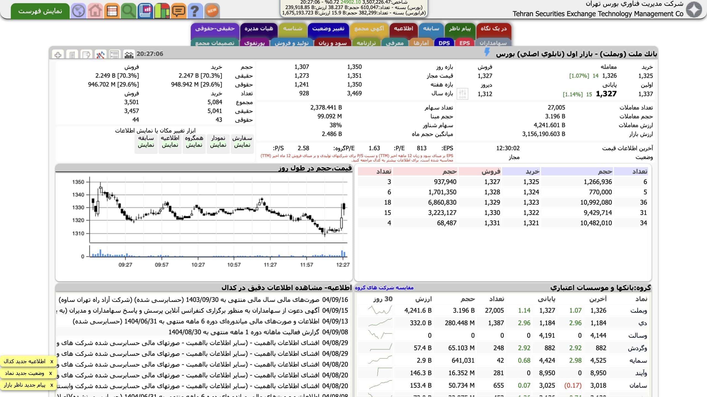Open the bar chart icon beside clock
This screenshot has width=707, height=397.
128,55
